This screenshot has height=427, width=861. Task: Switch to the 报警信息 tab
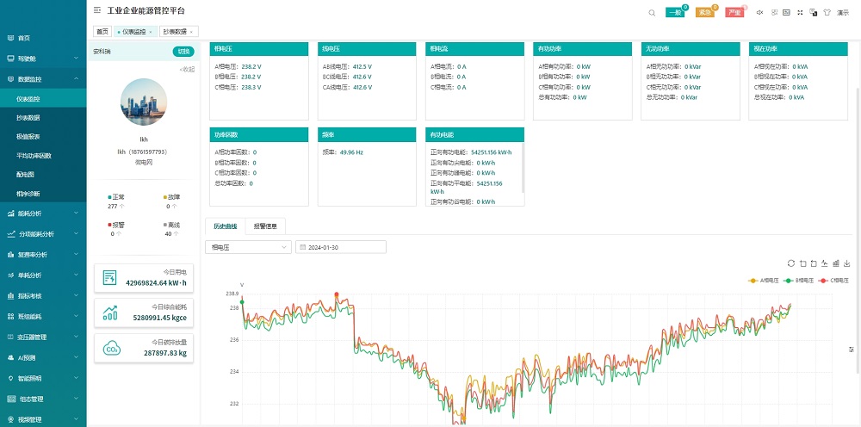[x=266, y=226]
